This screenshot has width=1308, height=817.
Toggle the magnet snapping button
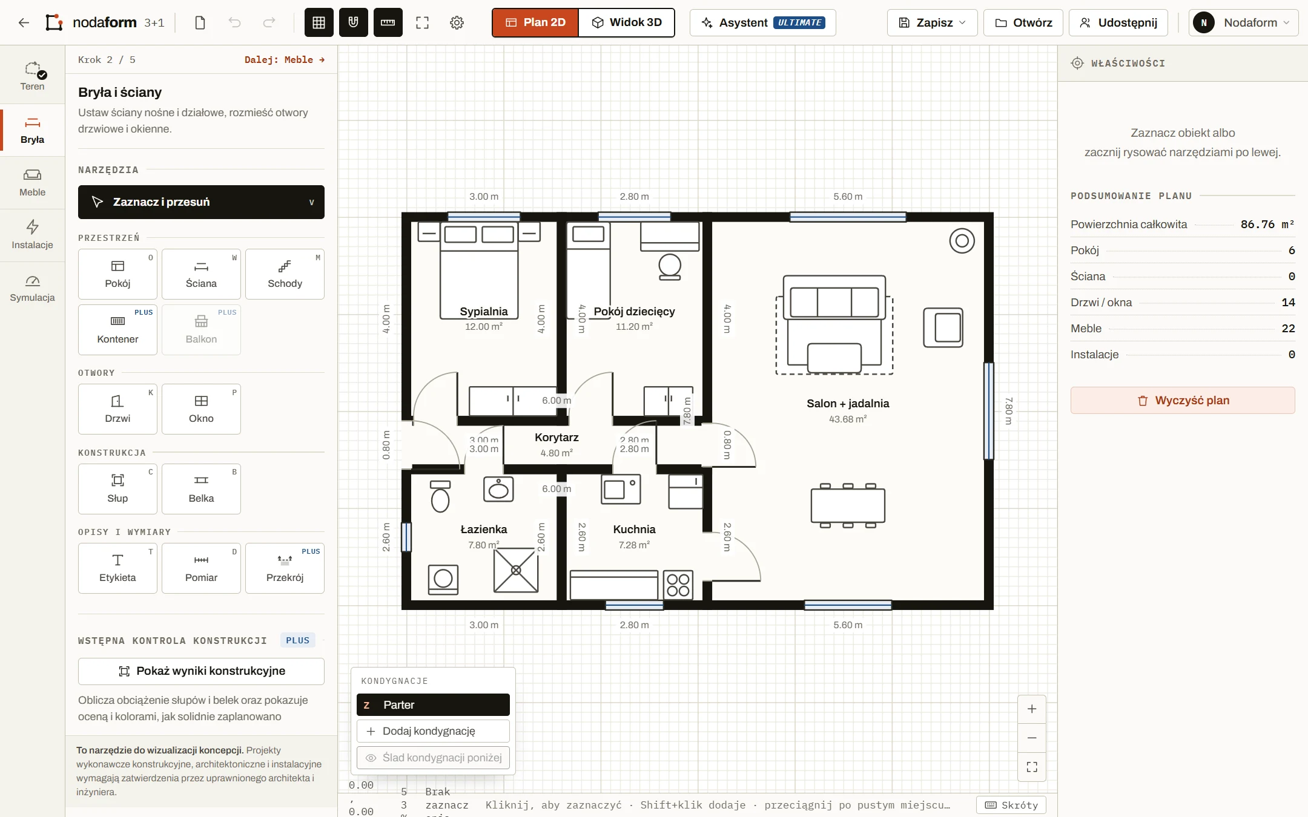point(354,22)
